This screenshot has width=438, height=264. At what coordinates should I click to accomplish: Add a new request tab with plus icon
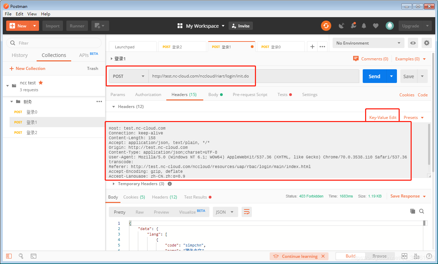(x=312, y=47)
